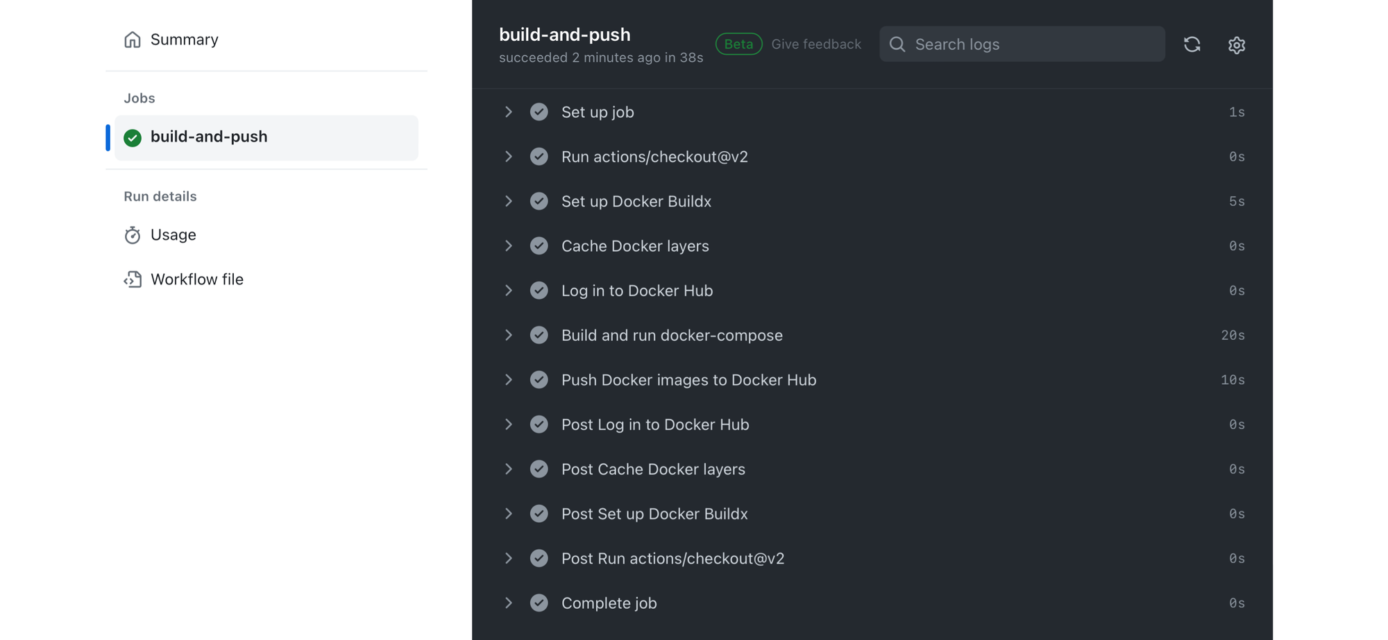Click the refresh logs icon
Image resolution: width=1388 pixels, height=640 pixels.
(x=1192, y=44)
